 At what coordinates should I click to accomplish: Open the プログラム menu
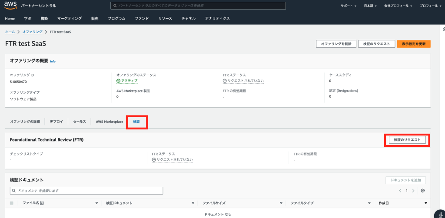point(116,18)
